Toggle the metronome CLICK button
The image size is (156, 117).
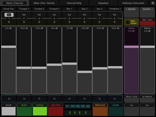coord(116,109)
